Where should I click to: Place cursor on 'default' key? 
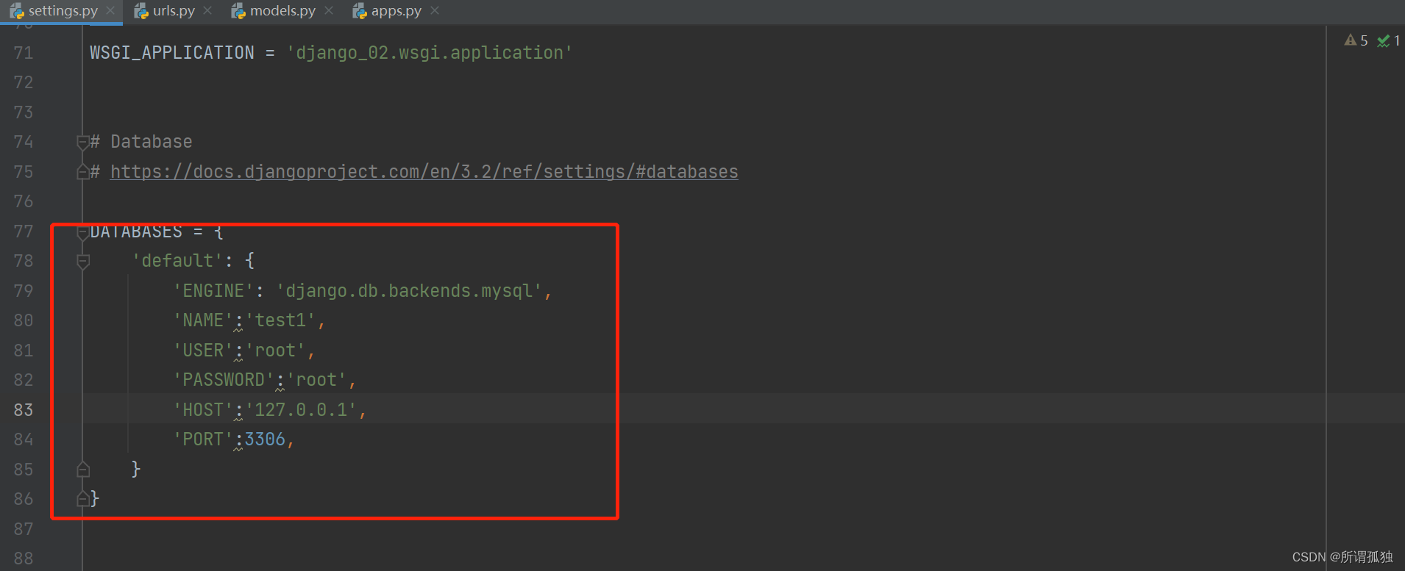point(177,261)
